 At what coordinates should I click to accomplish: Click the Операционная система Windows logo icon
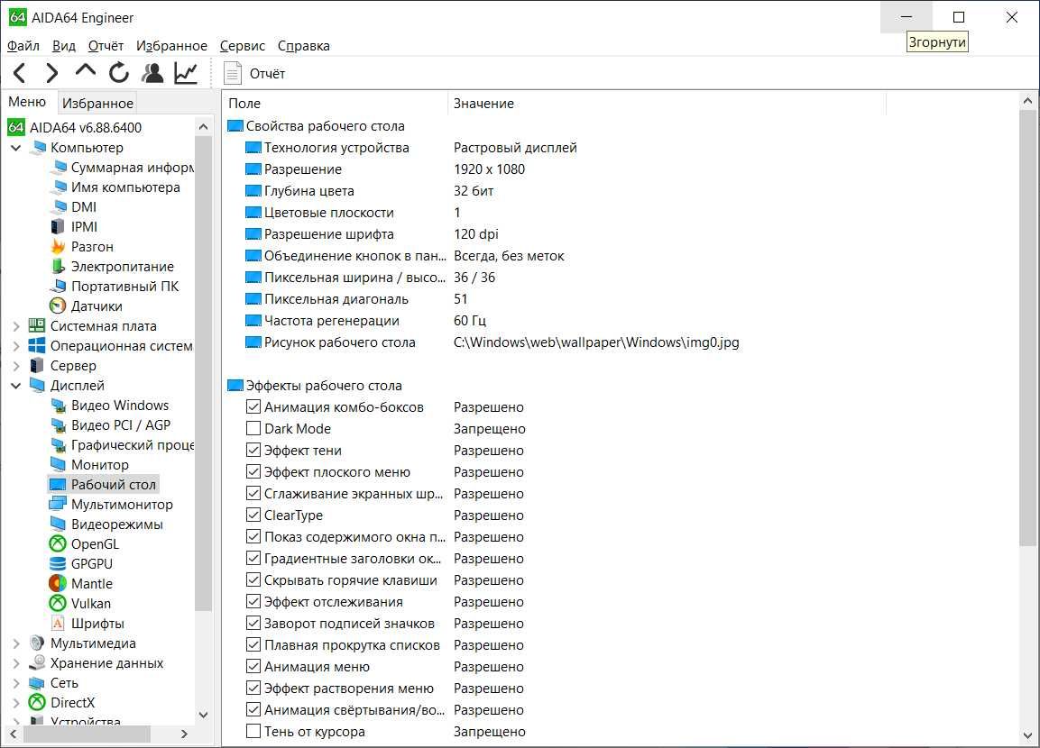click(x=37, y=346)
